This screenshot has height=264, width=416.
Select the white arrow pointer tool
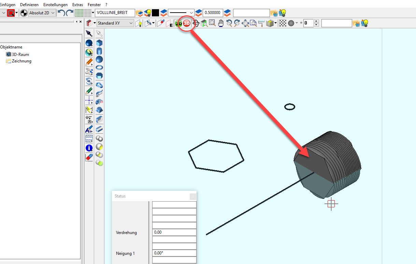(x=99, y=33)
